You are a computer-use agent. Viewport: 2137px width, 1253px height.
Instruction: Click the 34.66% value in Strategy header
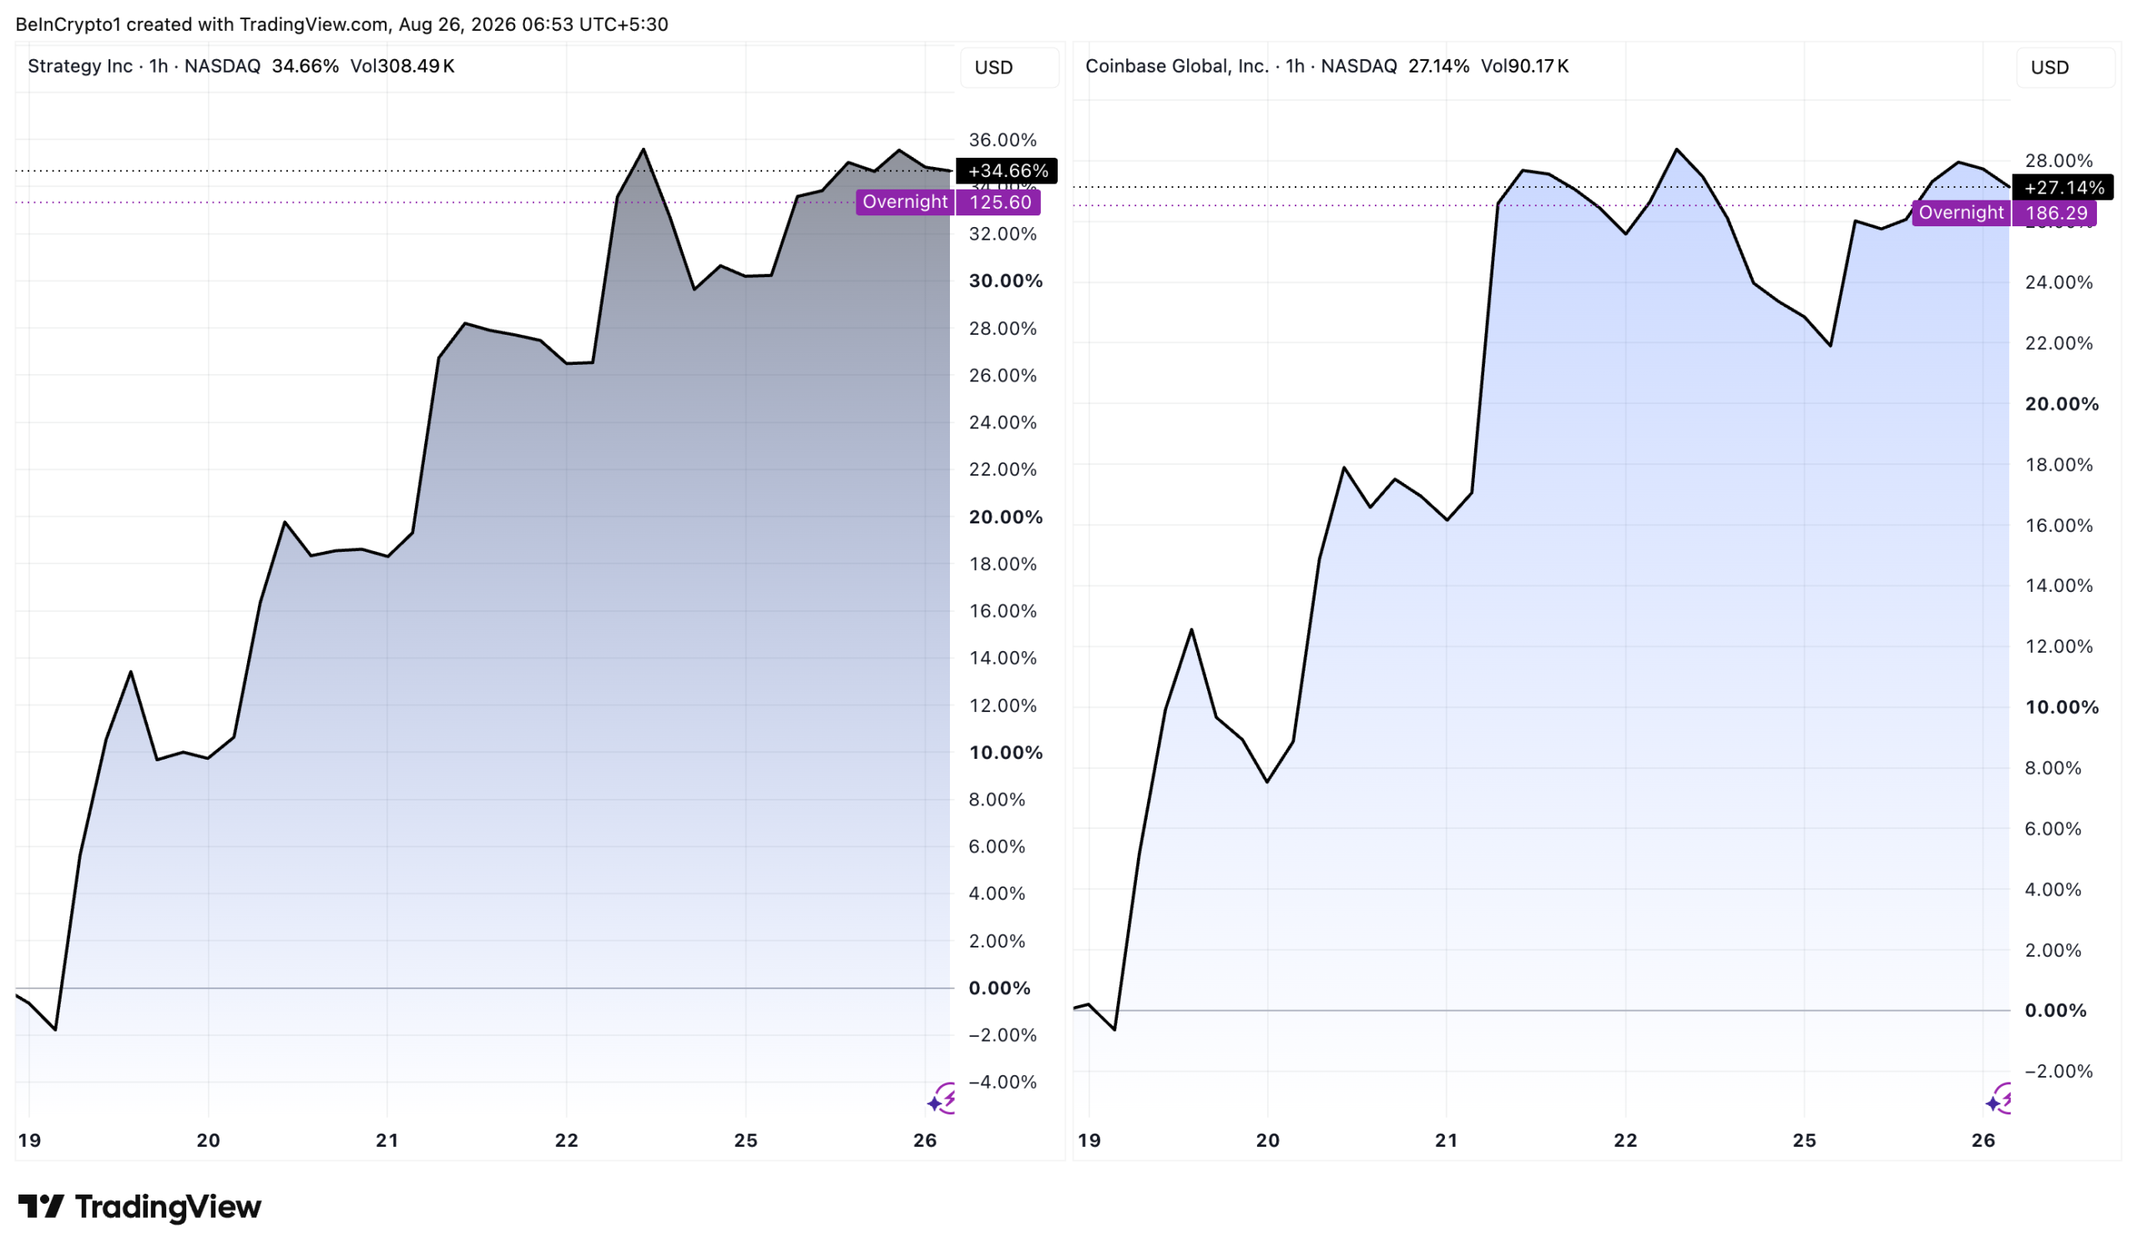pyautogui.click(x=306, y=66)
